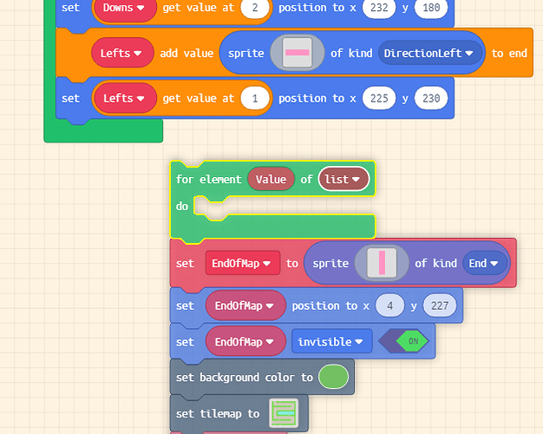
Task: Edit x value 225 in Lefts position block
Action: [x=379, y=98]
